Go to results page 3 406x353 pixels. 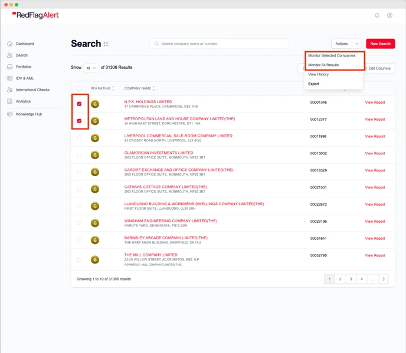pos(351,279)
